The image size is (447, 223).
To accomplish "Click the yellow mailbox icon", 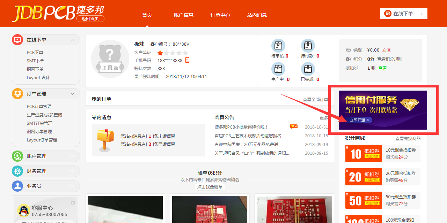I will [105, 140].
